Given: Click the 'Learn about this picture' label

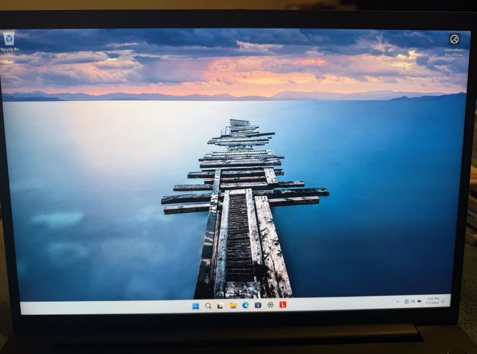Looking at the screenshot, I should tap(453, 53).
